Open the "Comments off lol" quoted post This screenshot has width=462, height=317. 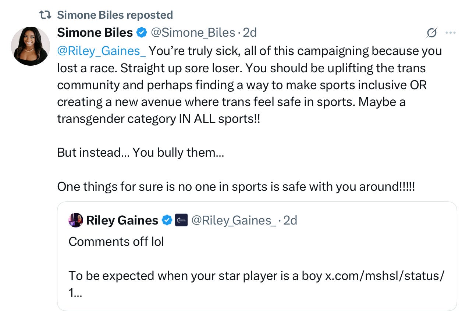tap(116, 241)
